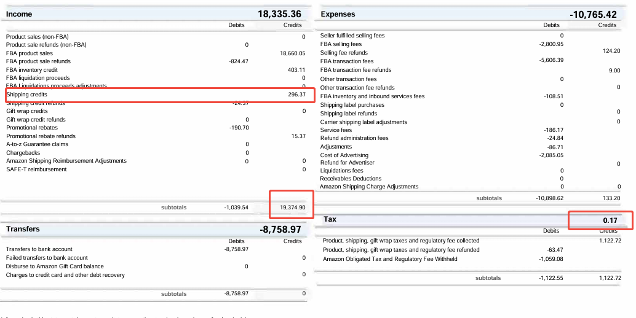Click the Expenses debits subtotal -10,898.62
The height and width of the screenshot is (318, 636).
[x=550, y=198]
